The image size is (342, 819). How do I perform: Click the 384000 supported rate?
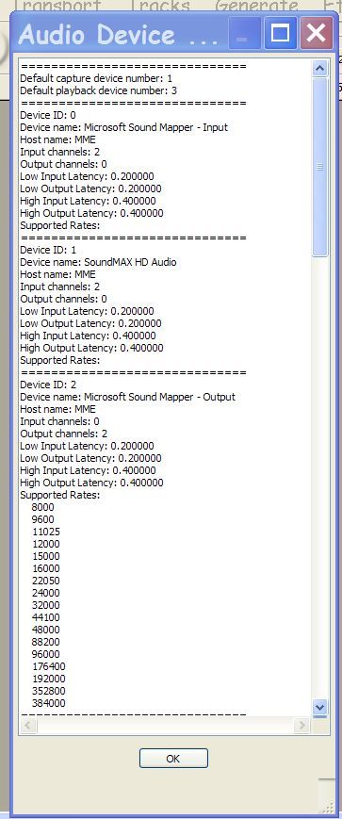coord(49,703)
